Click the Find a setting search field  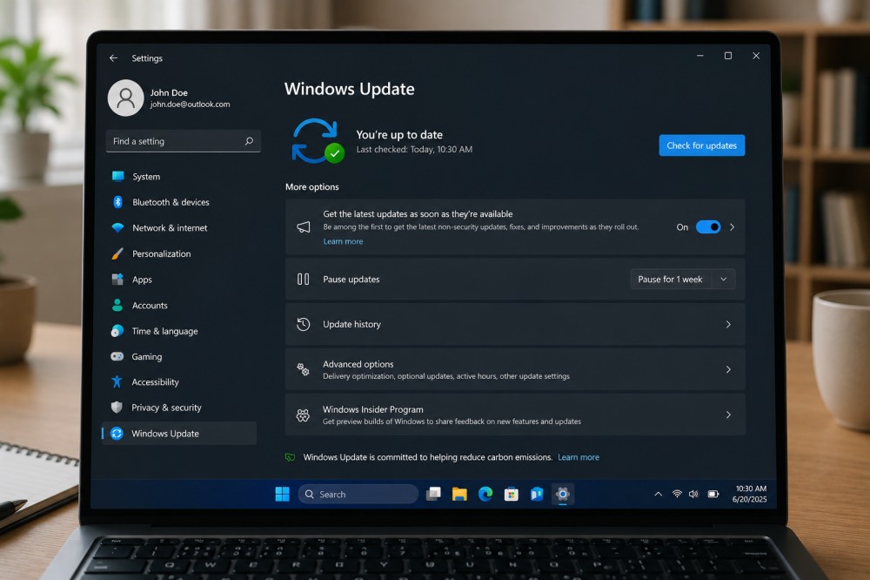click(183, 141)
